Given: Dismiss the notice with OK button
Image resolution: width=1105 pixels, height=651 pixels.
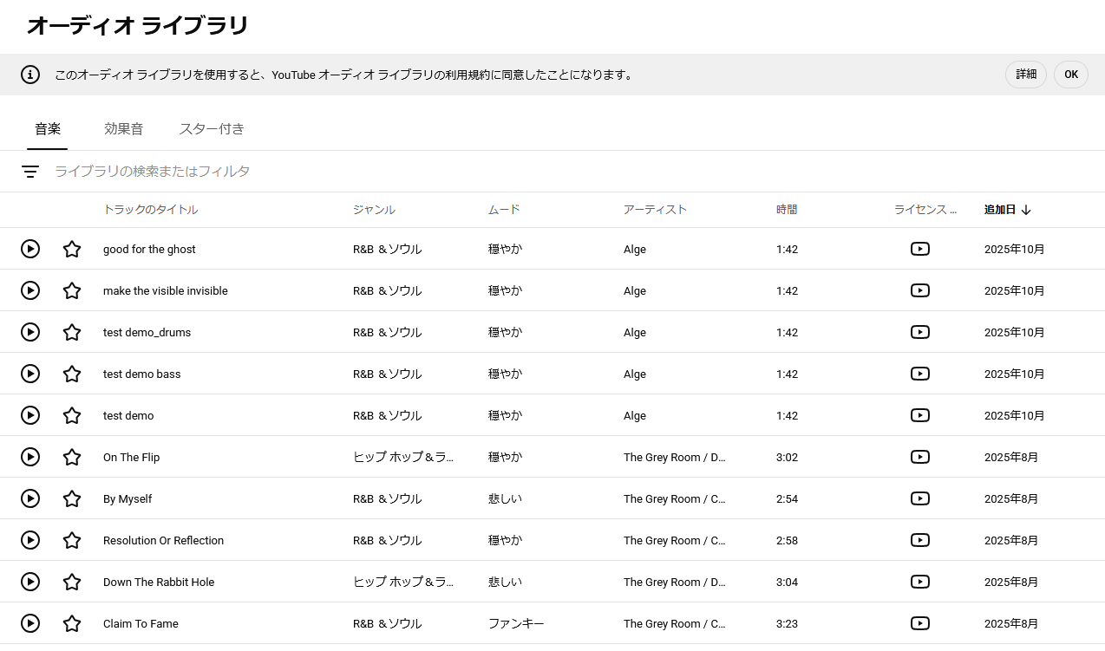Looking at the screenshot, I should [x=1071, y=75].
